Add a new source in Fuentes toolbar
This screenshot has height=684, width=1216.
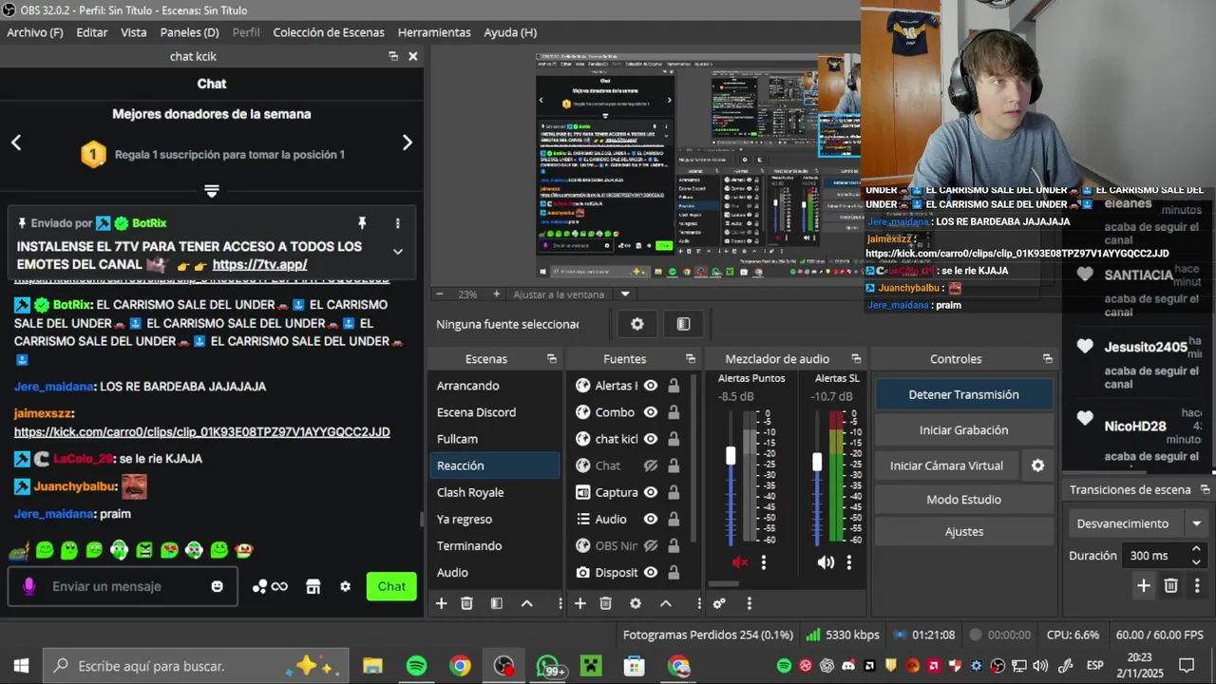579,603
